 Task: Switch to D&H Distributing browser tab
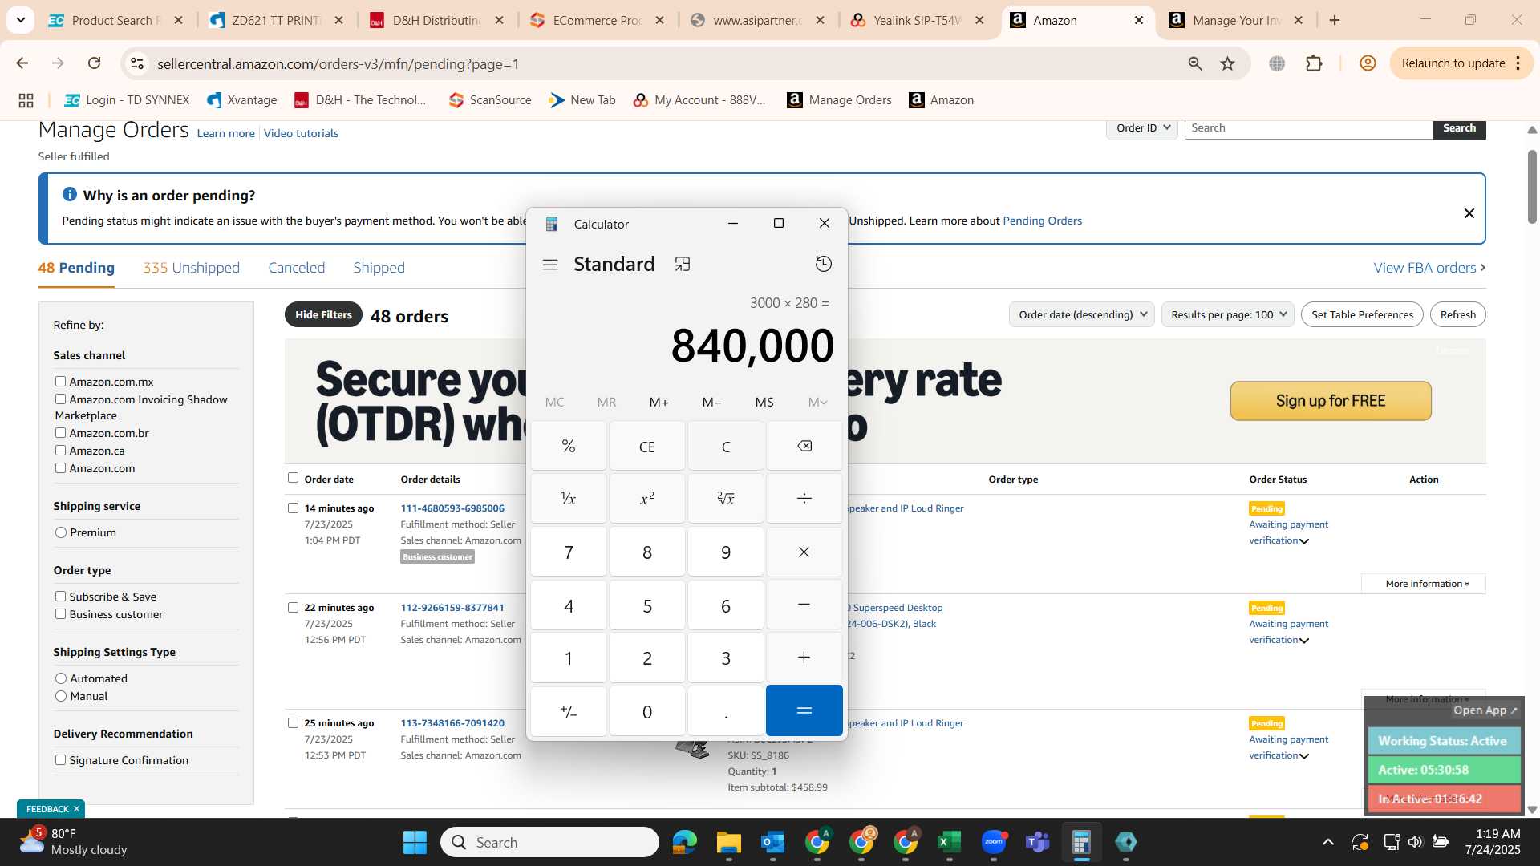[x=436, y=20]
